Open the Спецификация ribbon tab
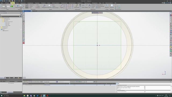 30,3
